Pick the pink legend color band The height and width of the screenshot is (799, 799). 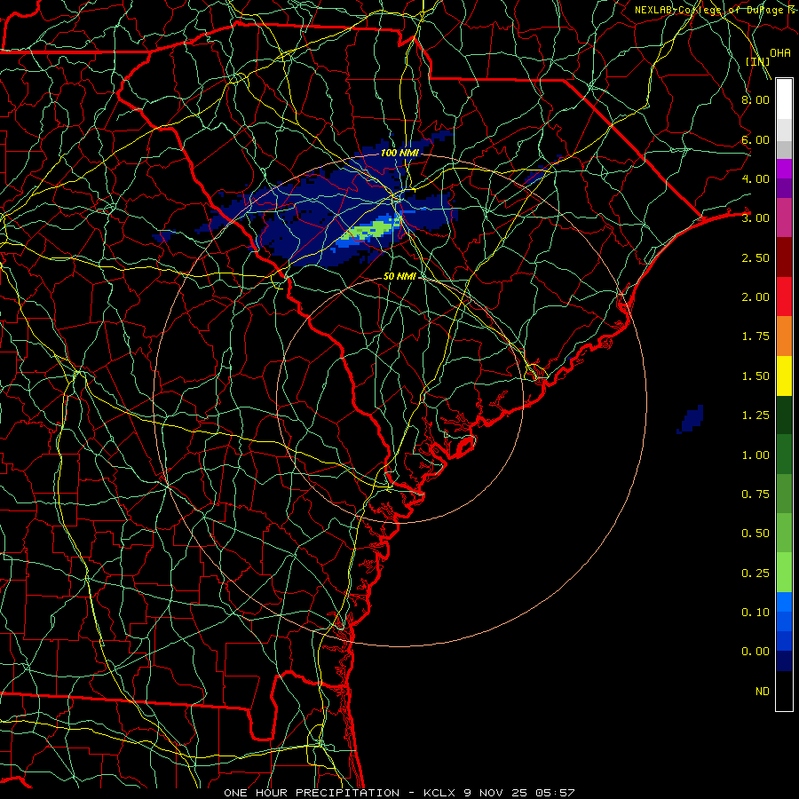784,218
